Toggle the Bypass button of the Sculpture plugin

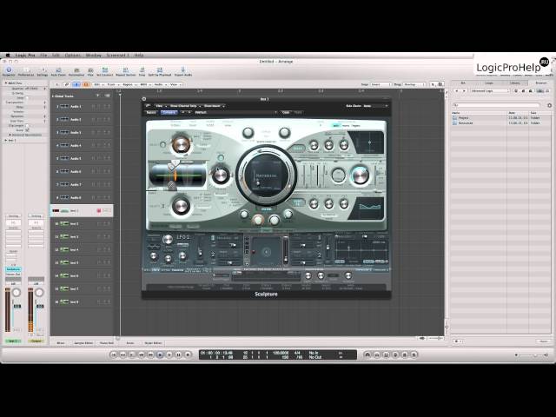click(x=150, y=112)
